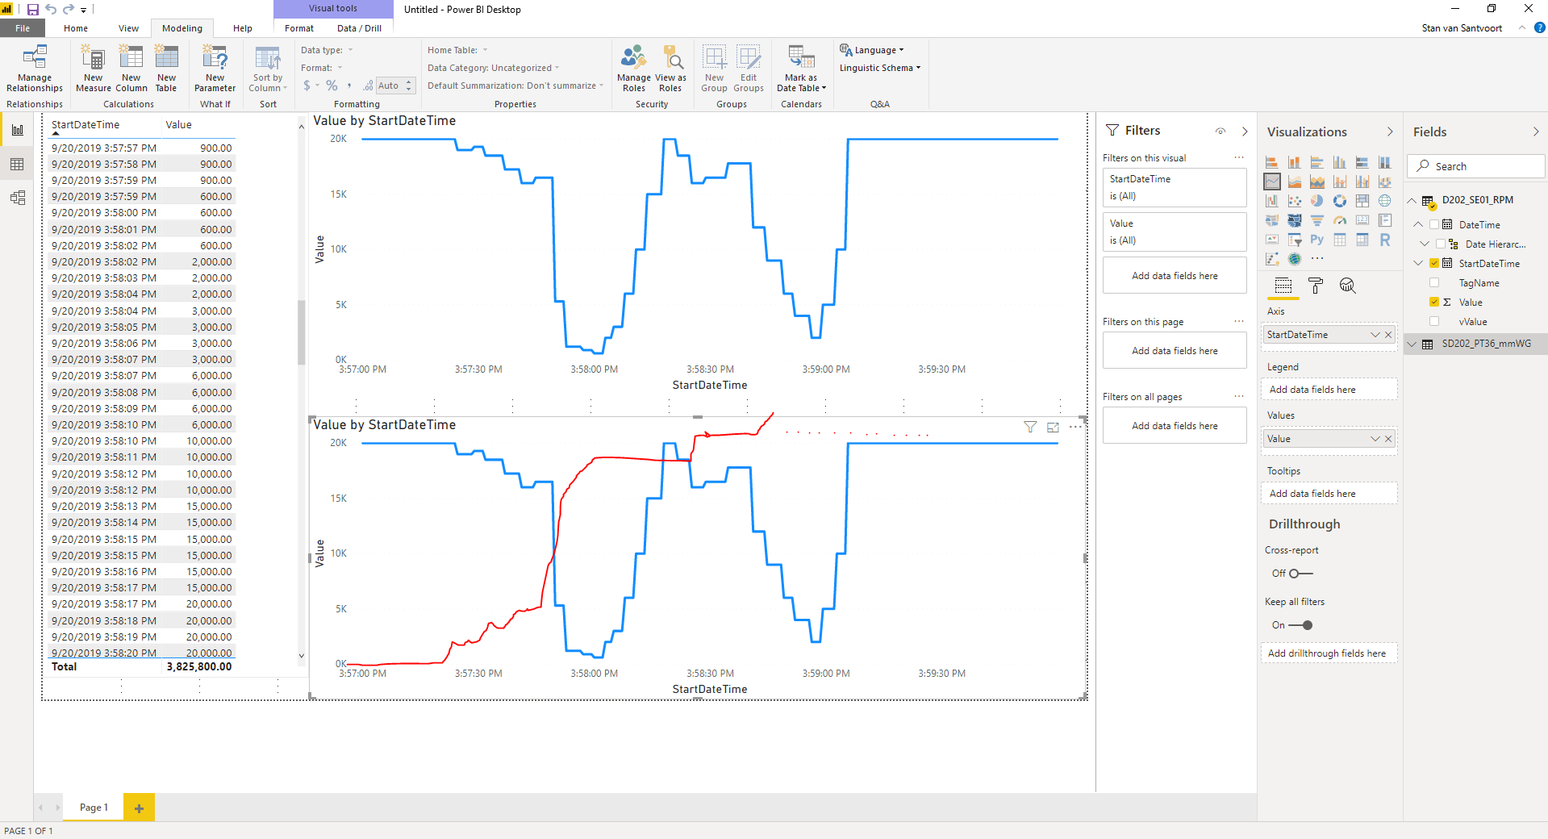The width and height of the screenshot is (1548, 839).
Task: Open the Format visual tools tab
Action: pos(299,28)
